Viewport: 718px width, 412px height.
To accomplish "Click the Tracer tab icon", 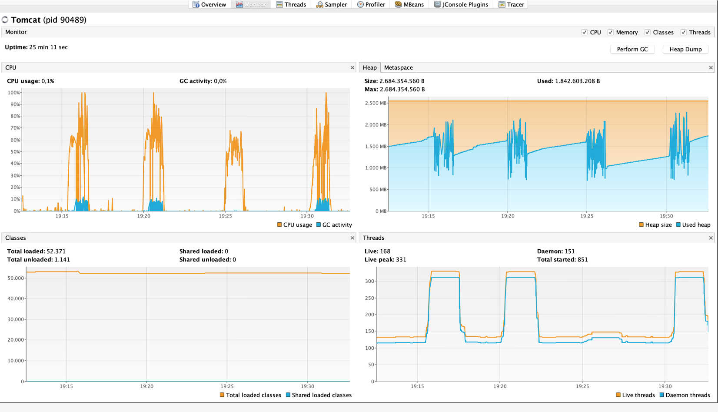I will click(502, 4).
